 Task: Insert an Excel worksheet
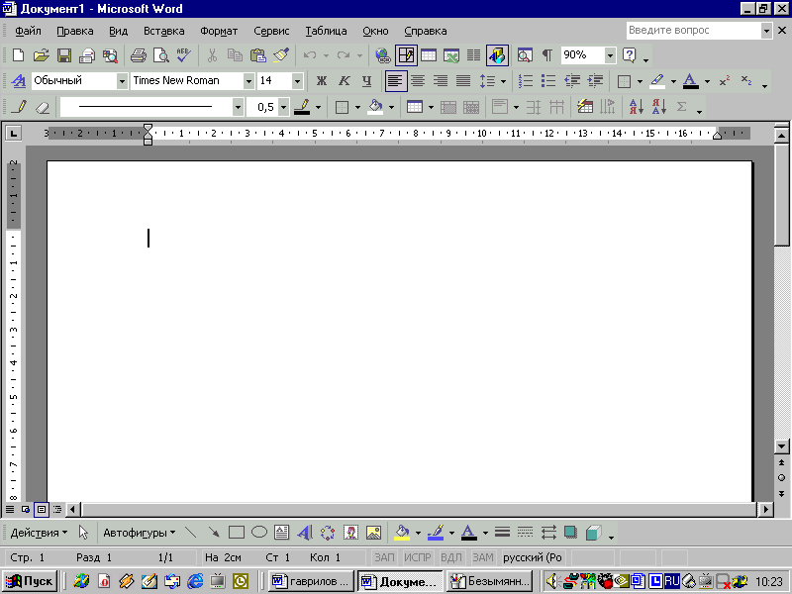point(451,55)
